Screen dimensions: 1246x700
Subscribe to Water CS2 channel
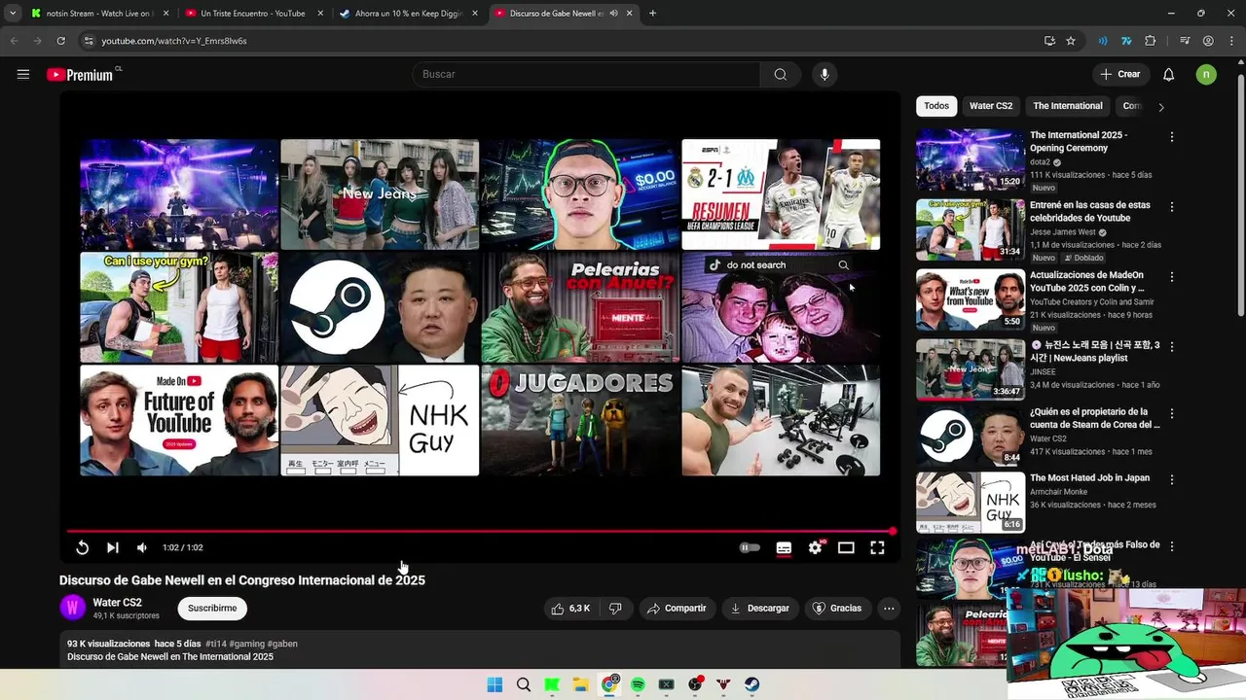click(x=212, y=609)
